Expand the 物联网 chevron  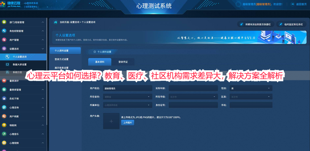[43, 125]
